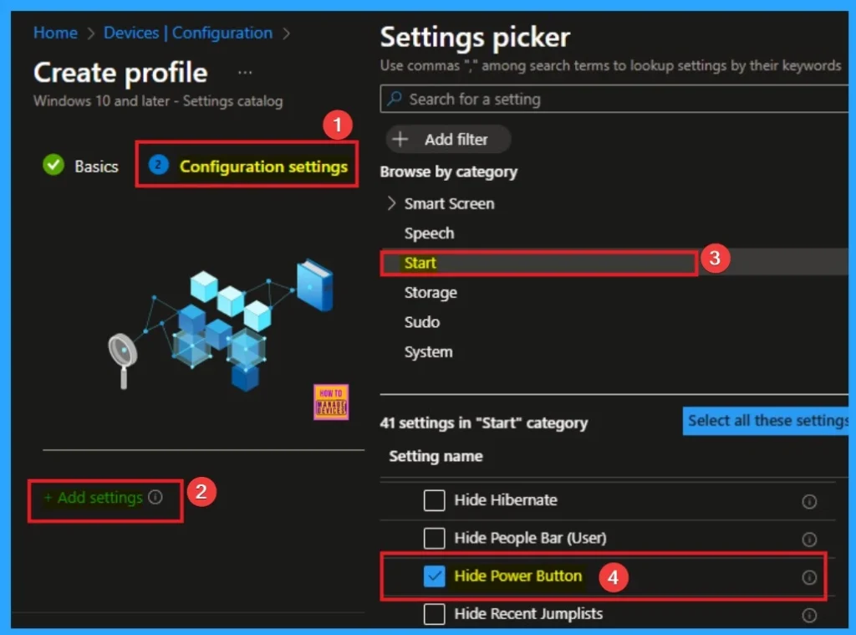Screen dimensions: 856x635
Task: Check the Hide Recent Jumplists checkbox
Action: [434, 614]
